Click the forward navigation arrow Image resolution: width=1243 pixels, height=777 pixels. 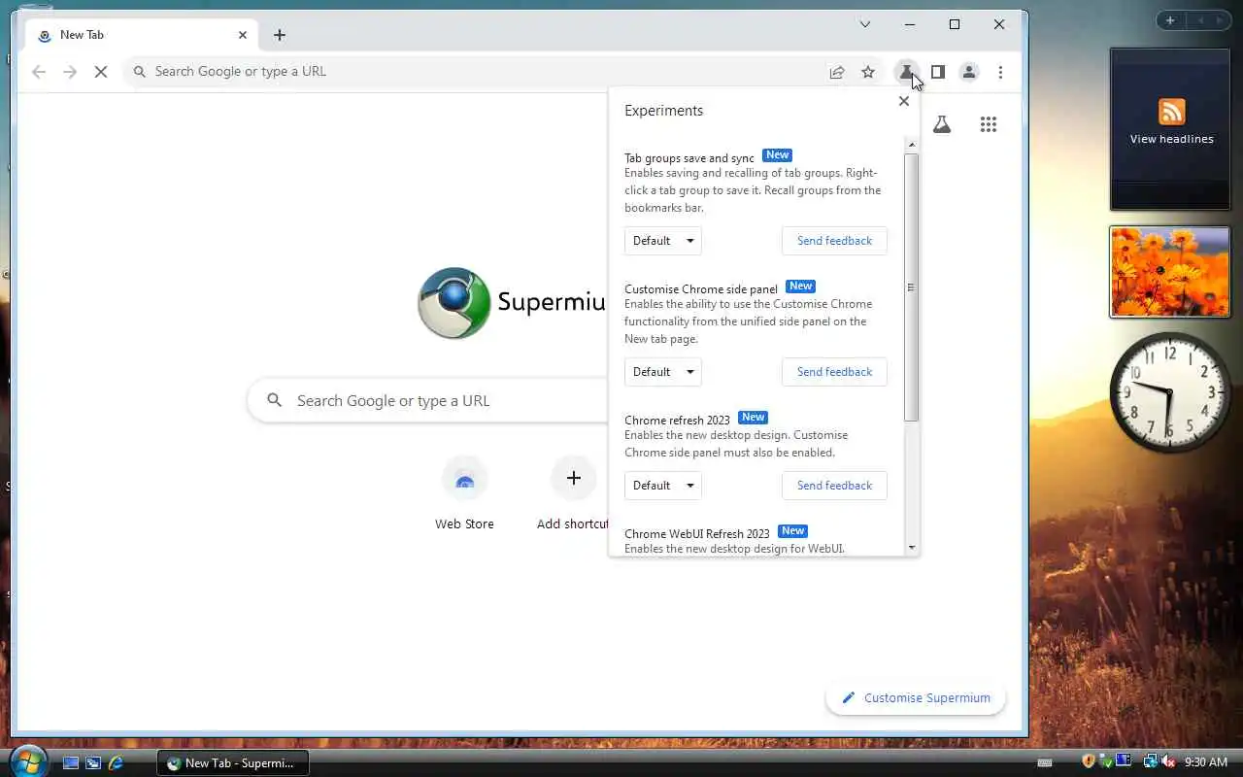pos(70,72)
